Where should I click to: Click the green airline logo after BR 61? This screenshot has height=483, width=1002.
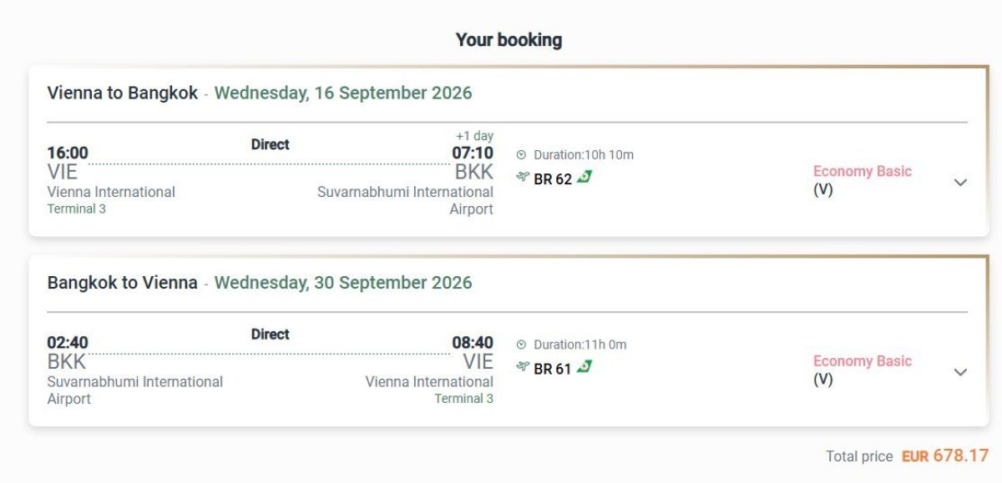tap(584, 366)
